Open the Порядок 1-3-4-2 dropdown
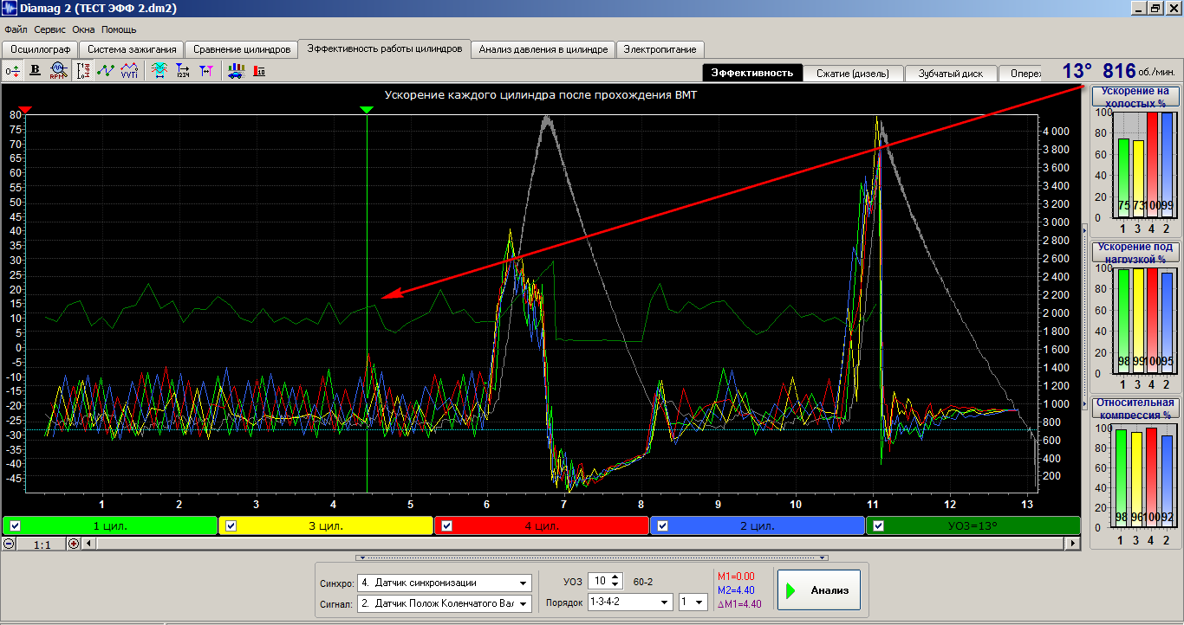The width and height of the screenshot is (1184, 625). (665, 602)
